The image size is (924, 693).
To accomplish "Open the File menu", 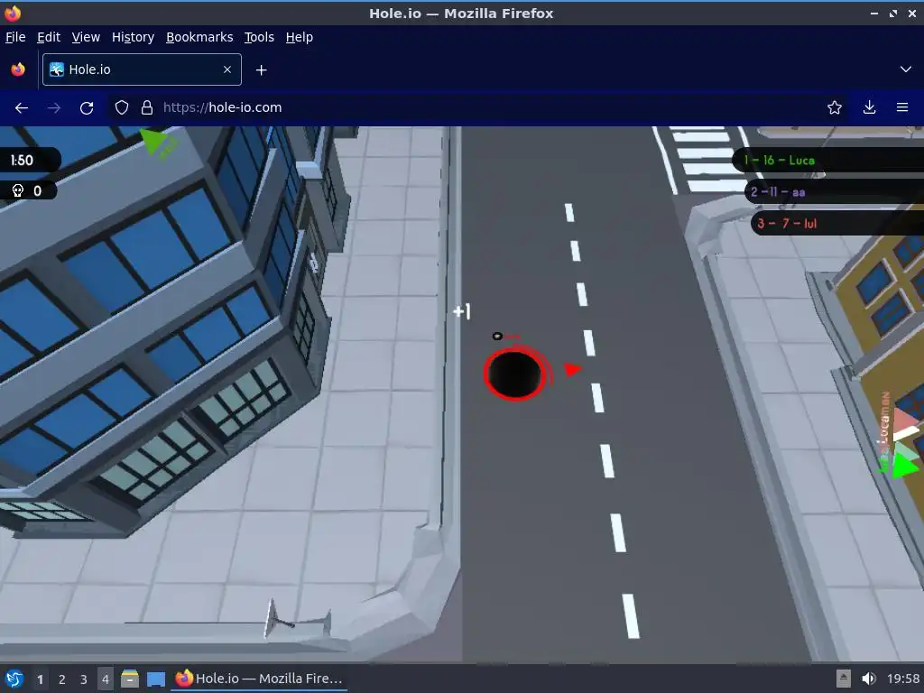I will tap(15, 37).
